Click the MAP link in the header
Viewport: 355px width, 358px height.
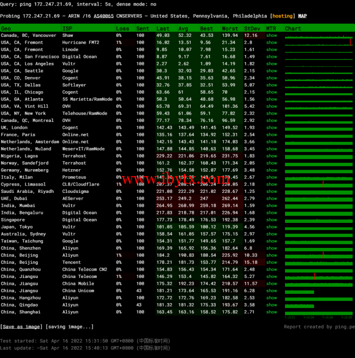coord(302,16)
